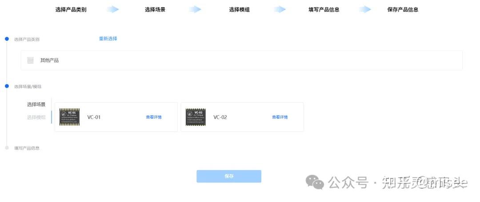The image size is (480, 202).
Task: Select the VC-02 module card label
Action: click(x=220, y=117)
